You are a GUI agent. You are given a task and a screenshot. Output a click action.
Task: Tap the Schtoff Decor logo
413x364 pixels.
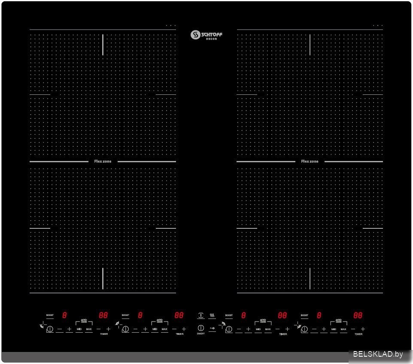206,35
